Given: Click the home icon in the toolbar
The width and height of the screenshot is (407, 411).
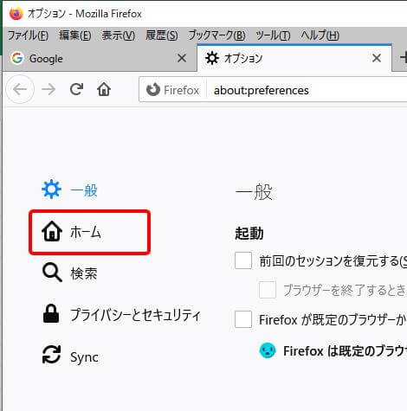Looking at the screenshot, I should [104, 89].
